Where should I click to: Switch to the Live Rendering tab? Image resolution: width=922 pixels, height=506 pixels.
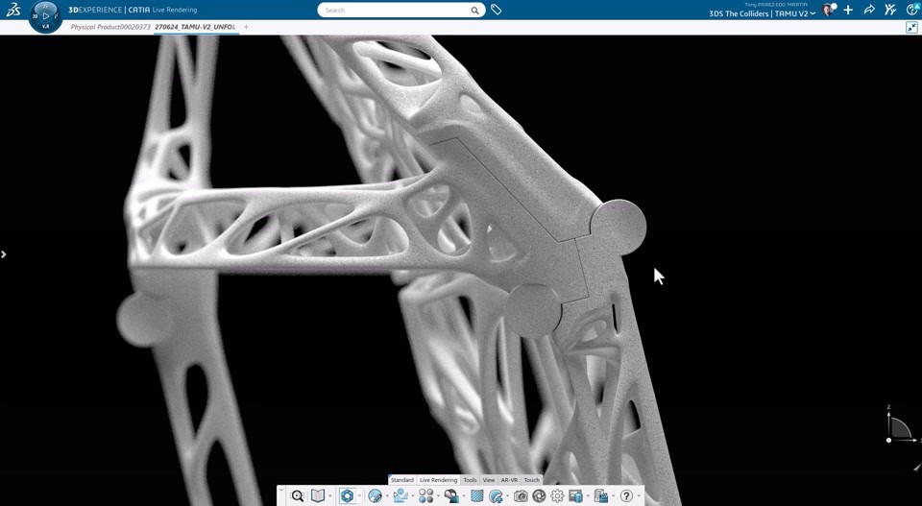coord(438,480)
